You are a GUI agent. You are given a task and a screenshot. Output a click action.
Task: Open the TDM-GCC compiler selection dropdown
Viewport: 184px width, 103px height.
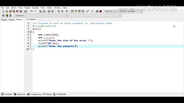click(123, 11)
